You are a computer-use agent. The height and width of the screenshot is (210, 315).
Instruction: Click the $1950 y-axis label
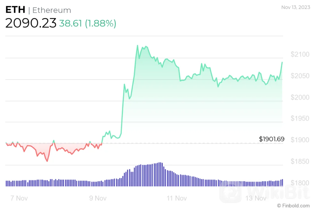(300, 119)
